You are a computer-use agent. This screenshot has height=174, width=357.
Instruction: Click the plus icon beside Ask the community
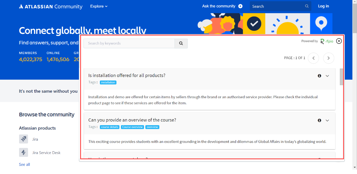pyautogui.click(x=240, y=6)
